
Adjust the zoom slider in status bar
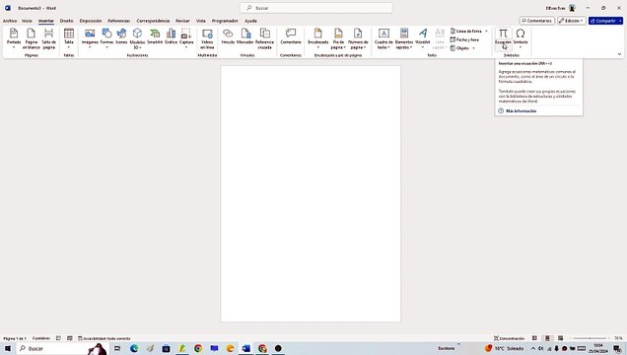coord(590,338)
